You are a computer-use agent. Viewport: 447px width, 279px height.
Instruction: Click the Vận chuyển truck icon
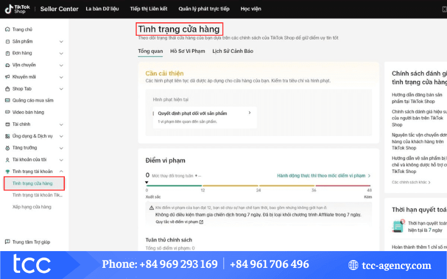point(7,65)
